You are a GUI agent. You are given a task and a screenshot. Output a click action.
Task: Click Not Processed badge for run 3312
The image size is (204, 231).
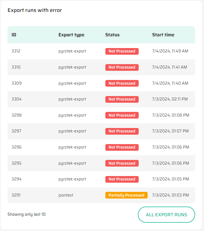click(x=122, y=51)
